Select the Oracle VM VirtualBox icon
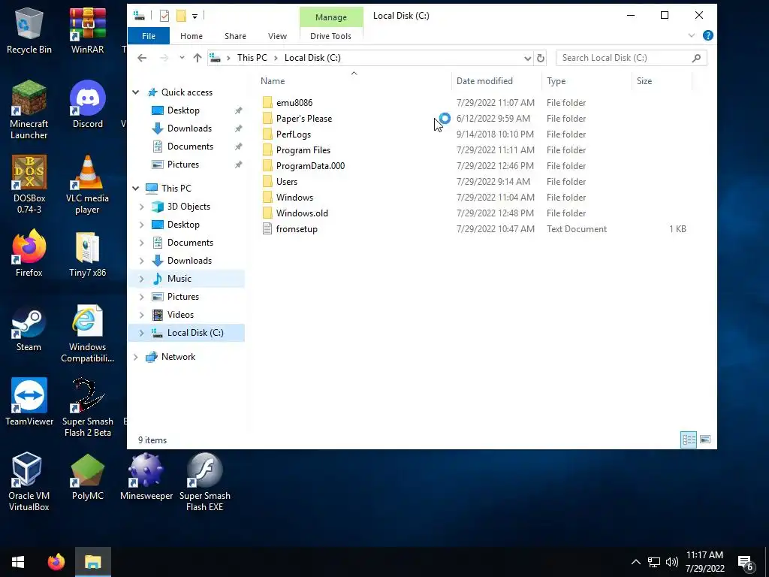The image size is (769, 577). pyautogui.click(x=29, y=482)
